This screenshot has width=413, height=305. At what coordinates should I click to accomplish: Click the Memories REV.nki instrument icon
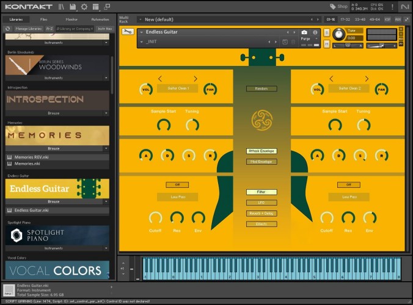[10, 157]
